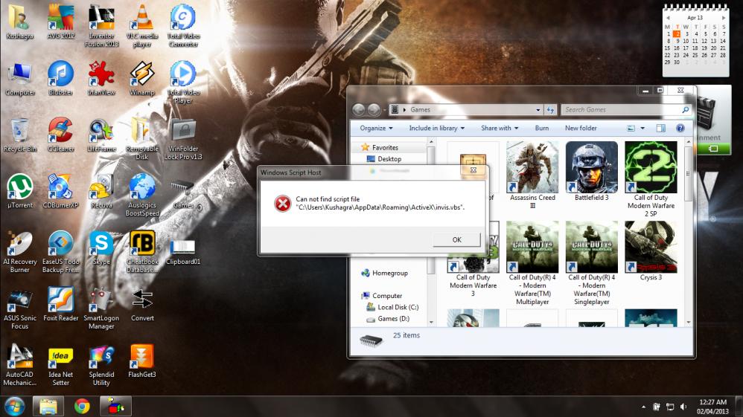Expand Include in library menu

[x=436, y=129]
